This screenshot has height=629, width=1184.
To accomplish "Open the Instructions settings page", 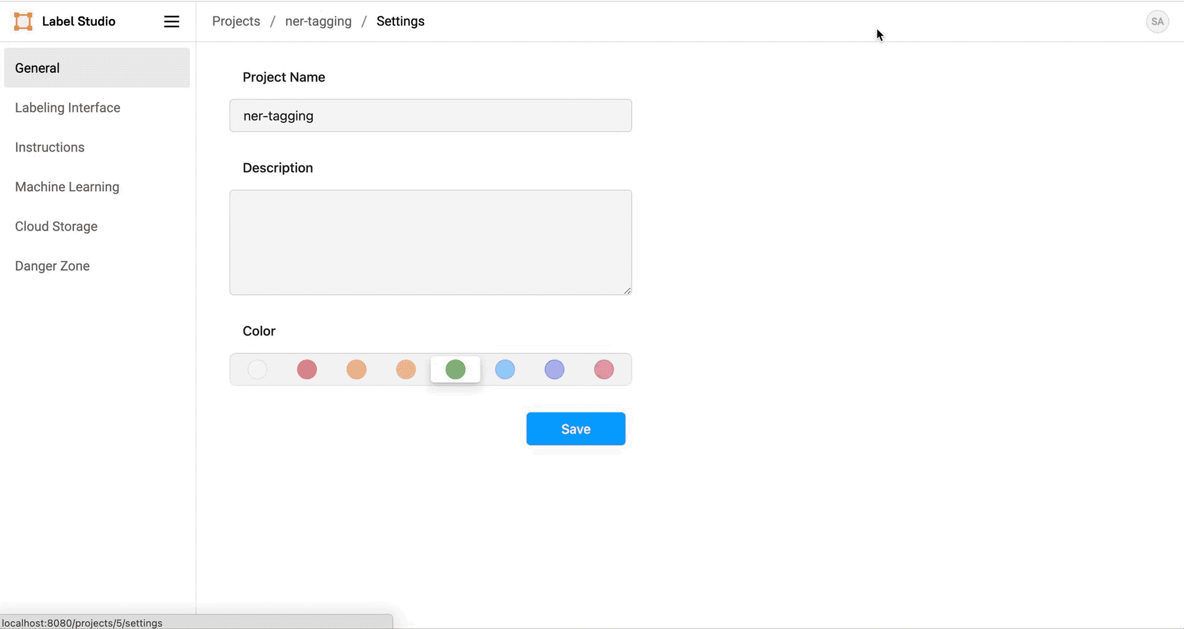I will click(49, 147).
